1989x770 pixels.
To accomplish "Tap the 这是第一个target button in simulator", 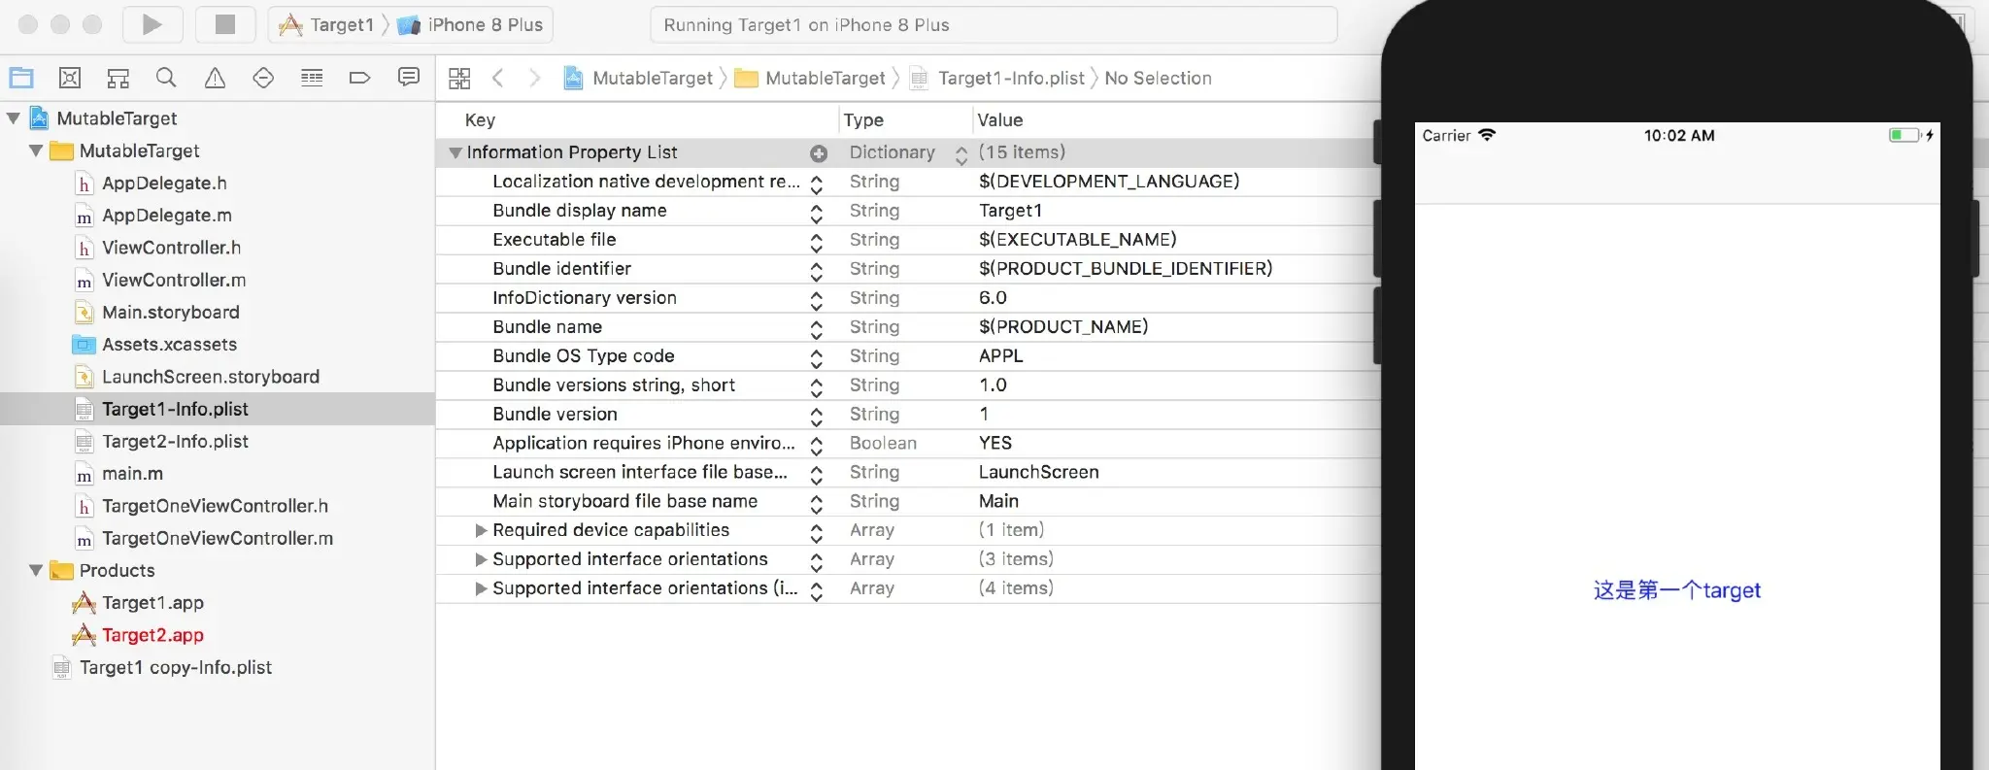I will tap(1677, 590).
